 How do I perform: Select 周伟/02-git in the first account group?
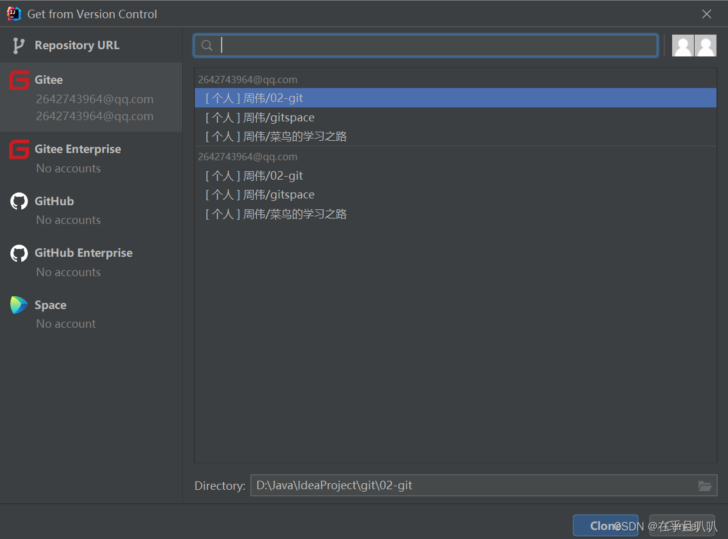pos(455,98)
